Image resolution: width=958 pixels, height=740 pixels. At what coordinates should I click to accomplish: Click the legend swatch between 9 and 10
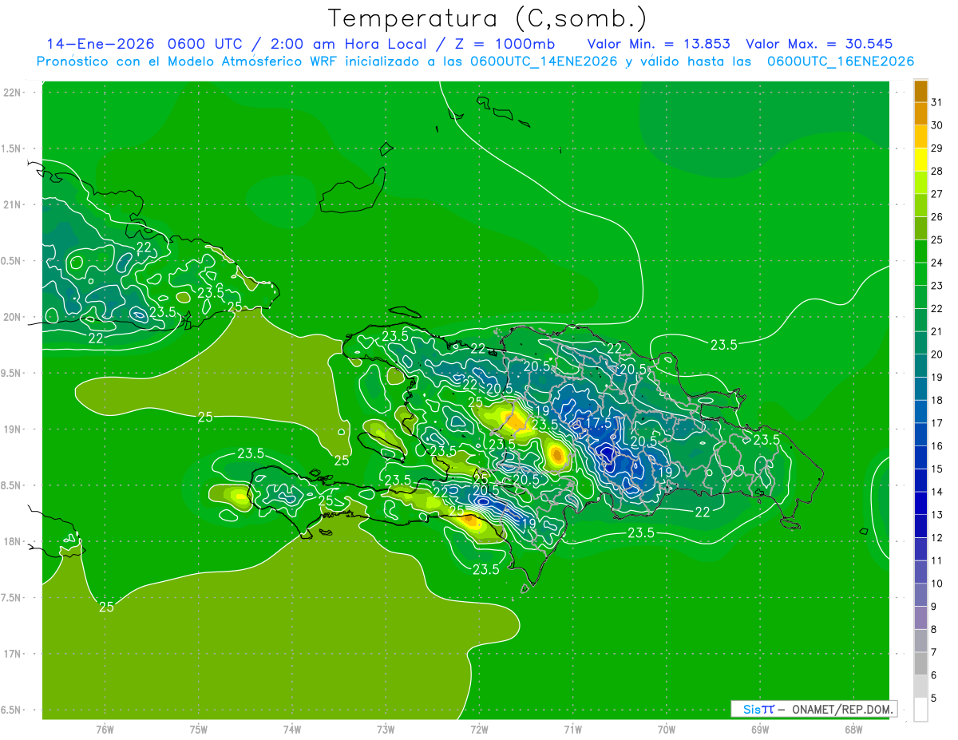[x=920, y=596]
